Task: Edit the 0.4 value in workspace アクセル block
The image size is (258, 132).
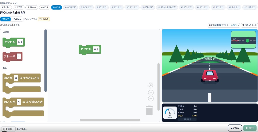Action: point(96,49)
